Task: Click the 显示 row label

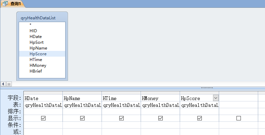Action: (14, 118)
